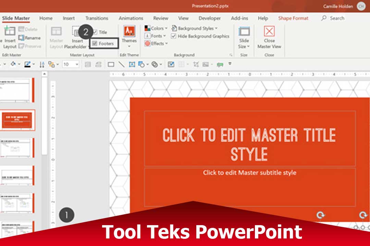Open the Merge Shapes dropdown arrow

point(161,64)
